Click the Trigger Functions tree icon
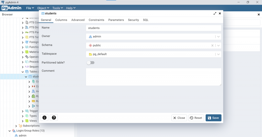The image size is (262, 137). (x=27, y=111)
